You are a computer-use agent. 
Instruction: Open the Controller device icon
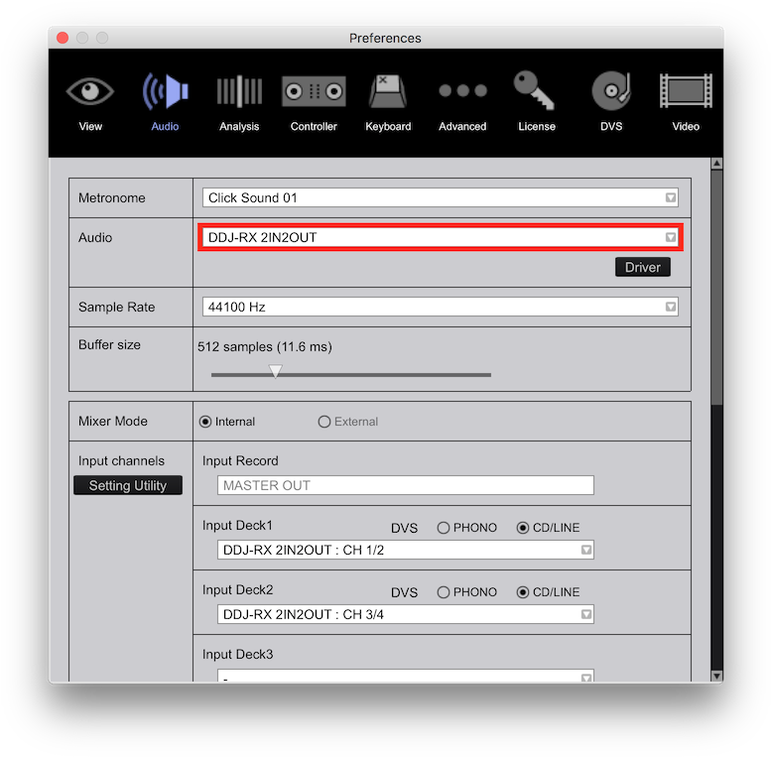coord(314,91)
